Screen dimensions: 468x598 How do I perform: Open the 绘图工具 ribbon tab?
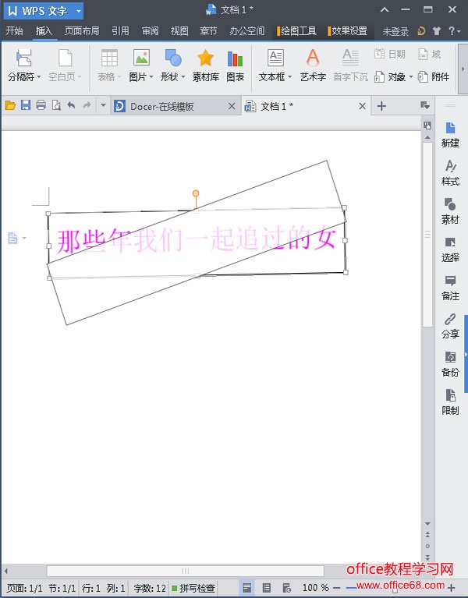(297, 31)
